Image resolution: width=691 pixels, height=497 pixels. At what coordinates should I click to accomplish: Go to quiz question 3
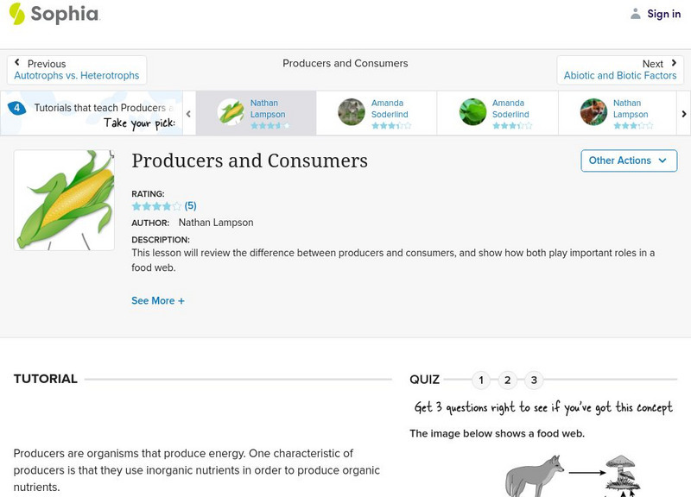[535, 380]
